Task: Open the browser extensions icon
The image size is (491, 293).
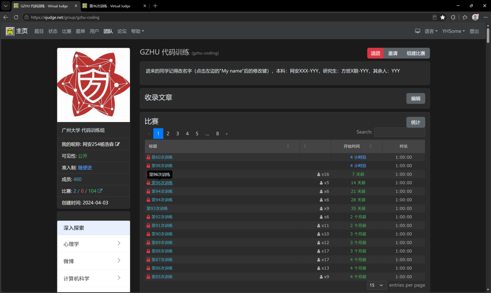Action: click(453, 17)
